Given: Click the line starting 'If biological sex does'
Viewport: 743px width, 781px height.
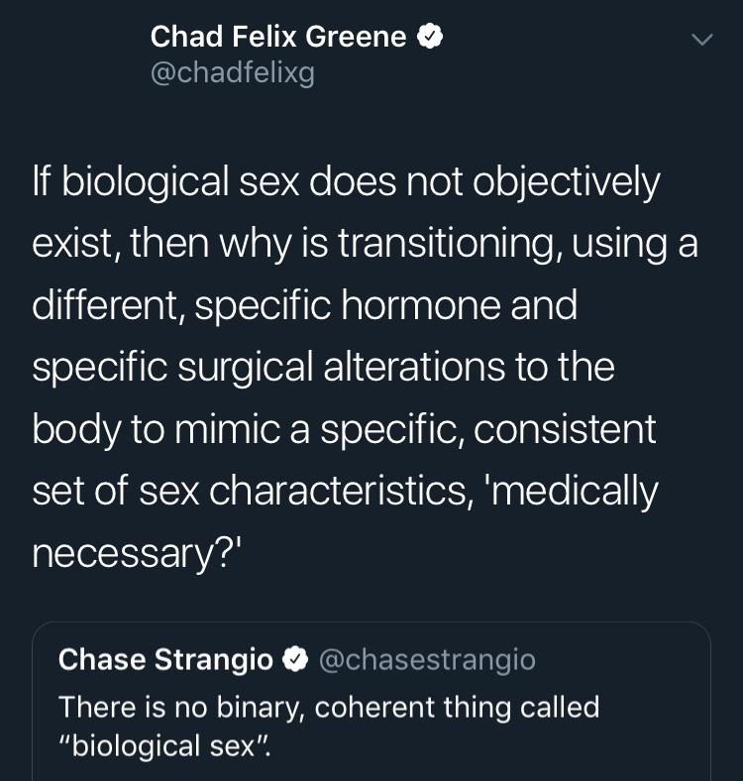Looking at the screenshot, I should pyautogui.click(x=347, y=182).
